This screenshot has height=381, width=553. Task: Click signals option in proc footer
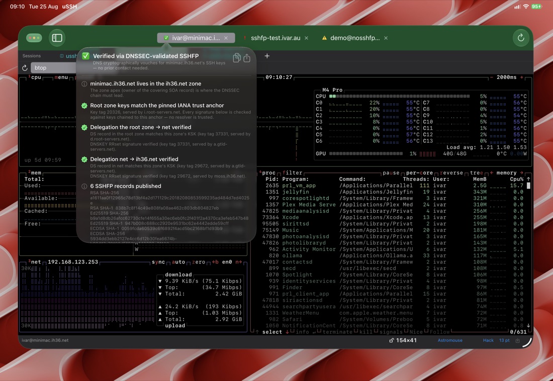click(x=391, y=332)
